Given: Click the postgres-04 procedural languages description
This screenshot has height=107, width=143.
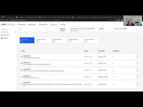Looking at the screenshot, I should point(44,71).
